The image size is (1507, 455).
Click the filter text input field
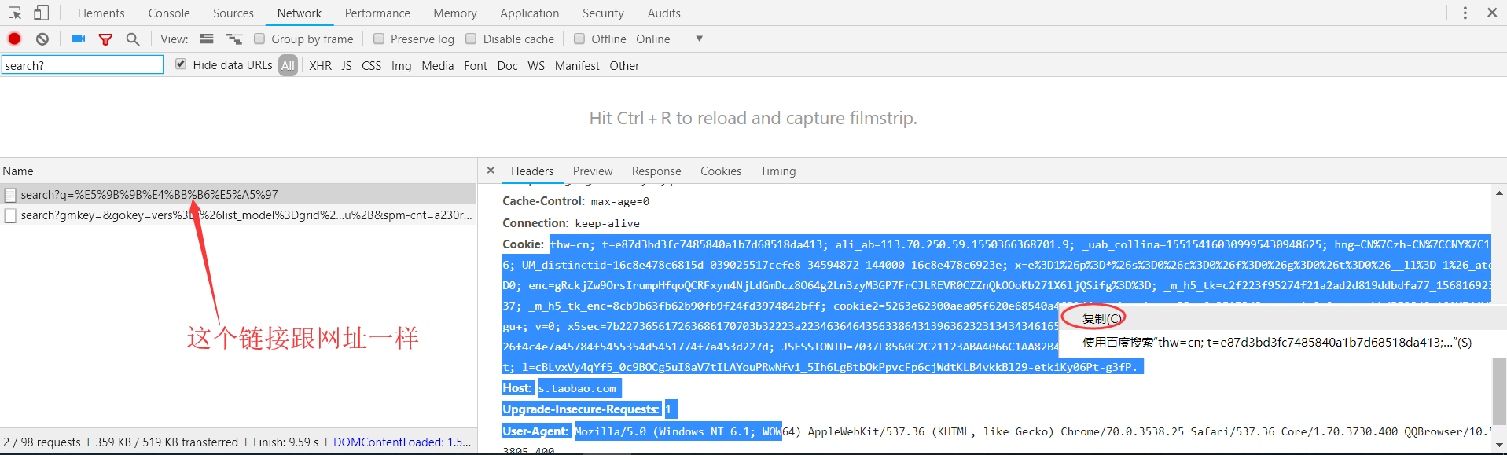tap(83, 65)
